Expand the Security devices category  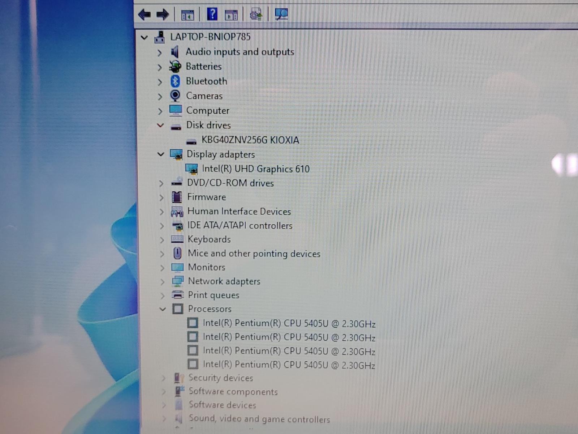pos(164,378)
